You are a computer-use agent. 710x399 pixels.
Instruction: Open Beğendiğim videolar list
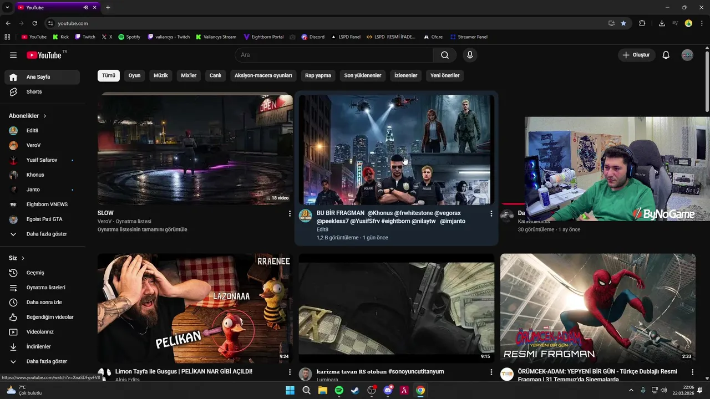42,317
